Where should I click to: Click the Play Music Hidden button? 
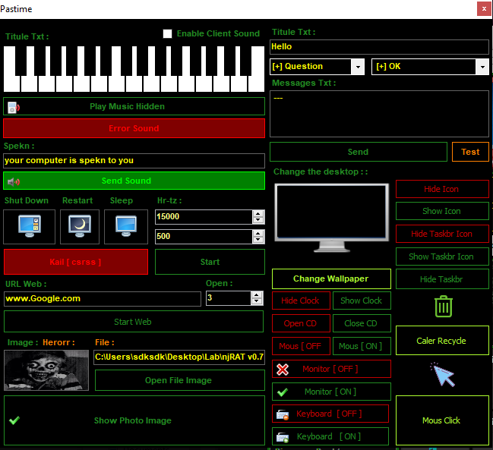pyautogui.click(x=134, y=106)
